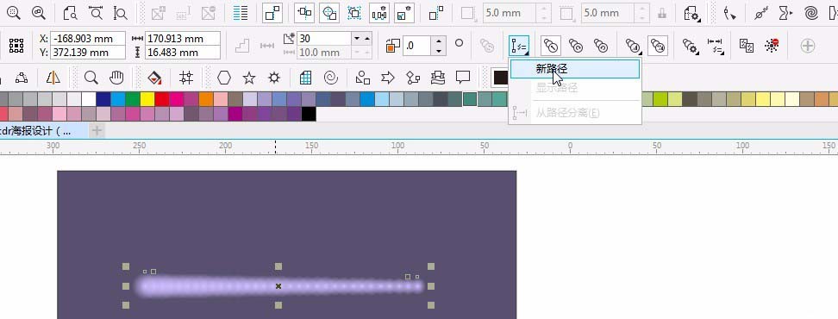This screenshot has height=319, width=838.
Task: Select the Callout Shapes tool
Action: pyautogui.click(x=463, y=78)
